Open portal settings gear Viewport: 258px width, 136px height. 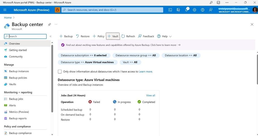pyautogui.click(x=194, y=10)
